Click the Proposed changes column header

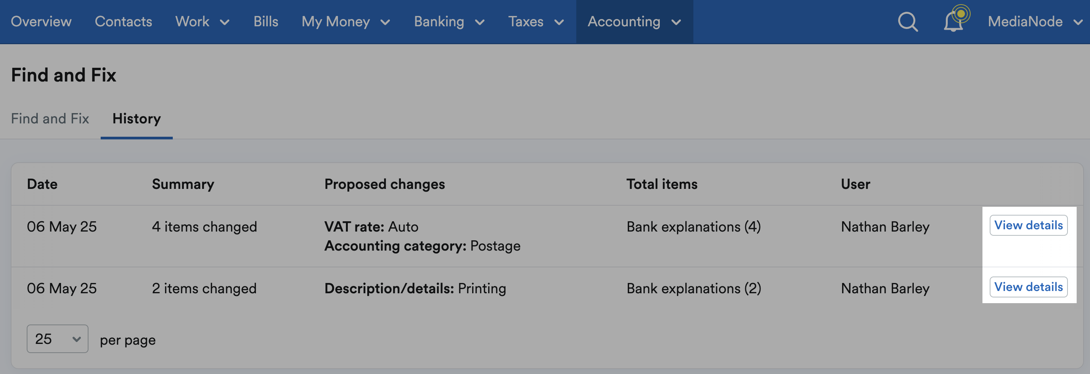click(384, 184)
